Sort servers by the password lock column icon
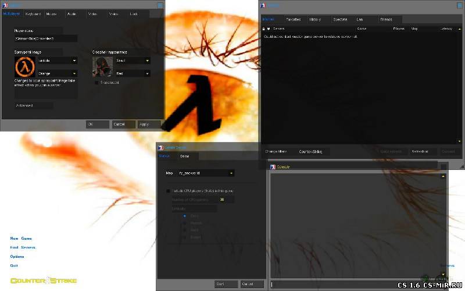 (x=263, y=29)
